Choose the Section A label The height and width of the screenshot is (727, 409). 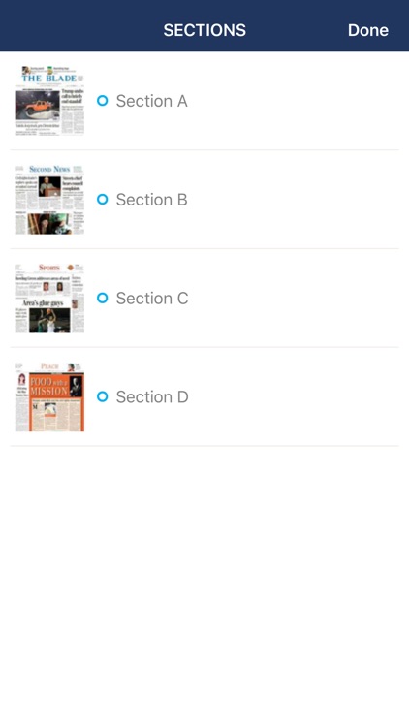click(151, 101)
